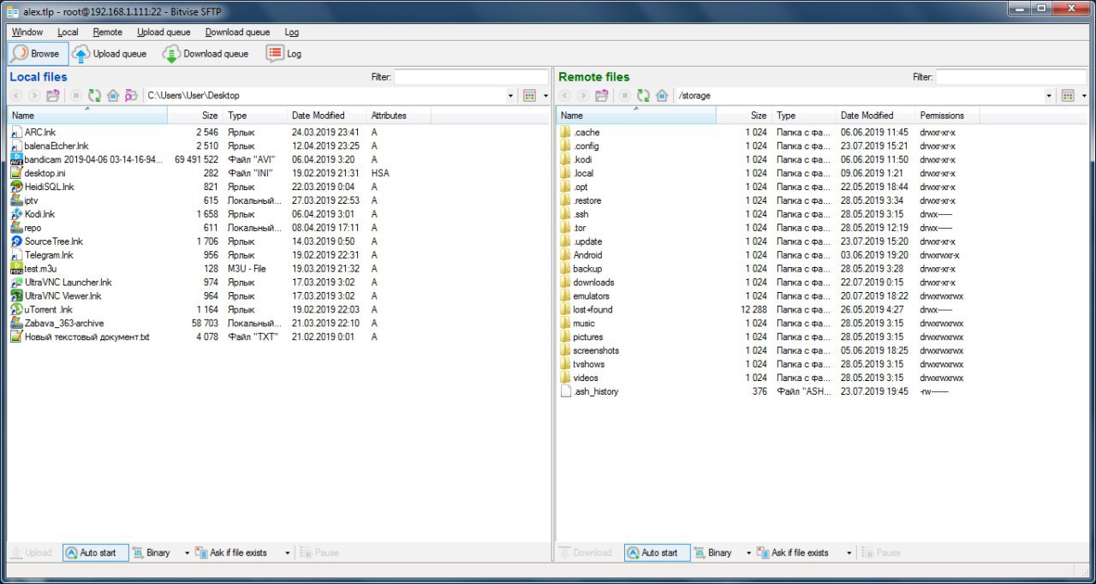Click the back arrow in Remote files toolbar
Screen dimensions: 1096x584
tap(565, 96)
